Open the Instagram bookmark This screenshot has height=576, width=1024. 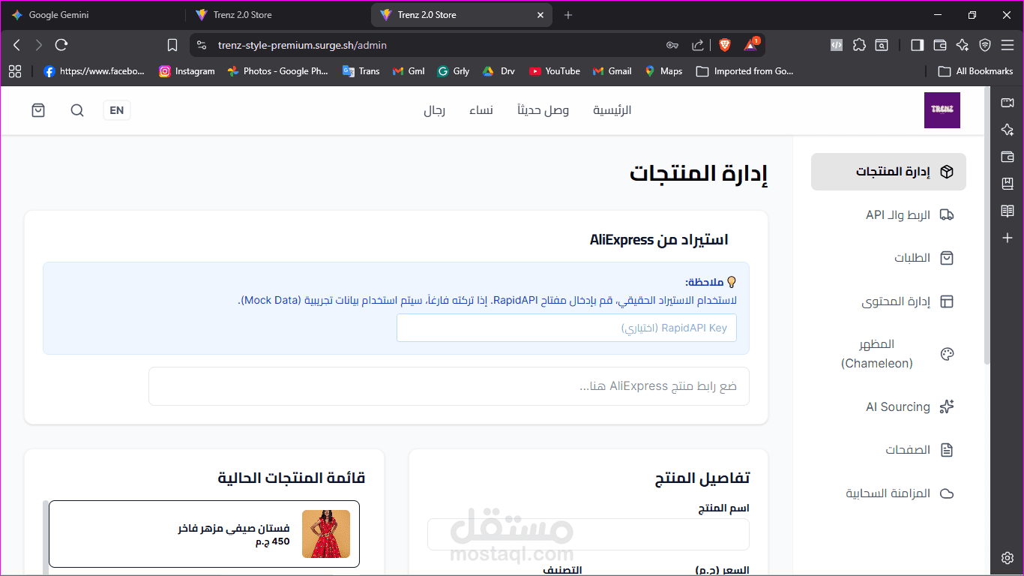(x=187, y=71)
